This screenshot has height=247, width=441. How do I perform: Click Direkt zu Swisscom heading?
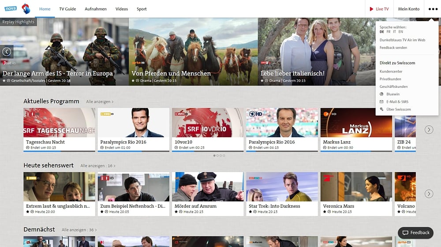pos(397,63)
